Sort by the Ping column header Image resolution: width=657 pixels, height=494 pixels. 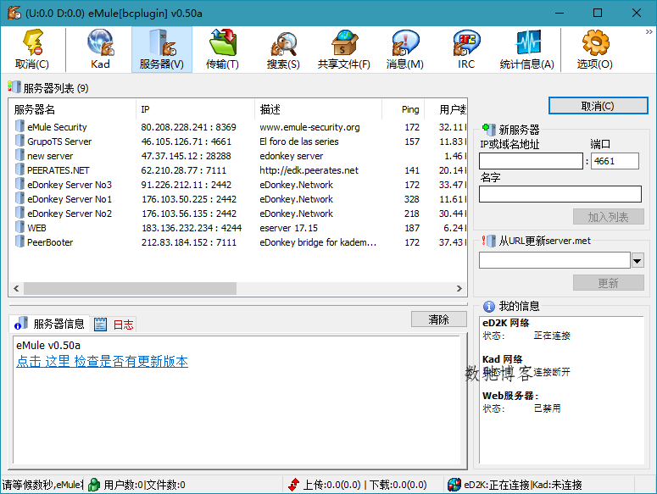click(403, 109)
